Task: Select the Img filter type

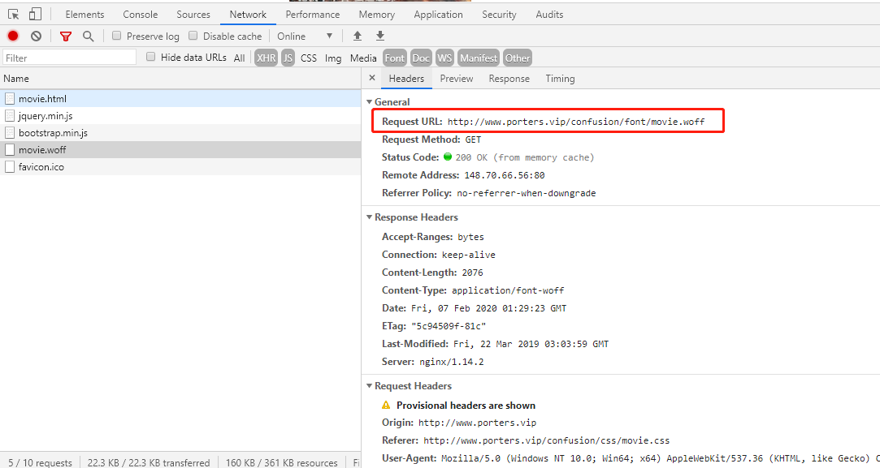Action: coord(333,58)
